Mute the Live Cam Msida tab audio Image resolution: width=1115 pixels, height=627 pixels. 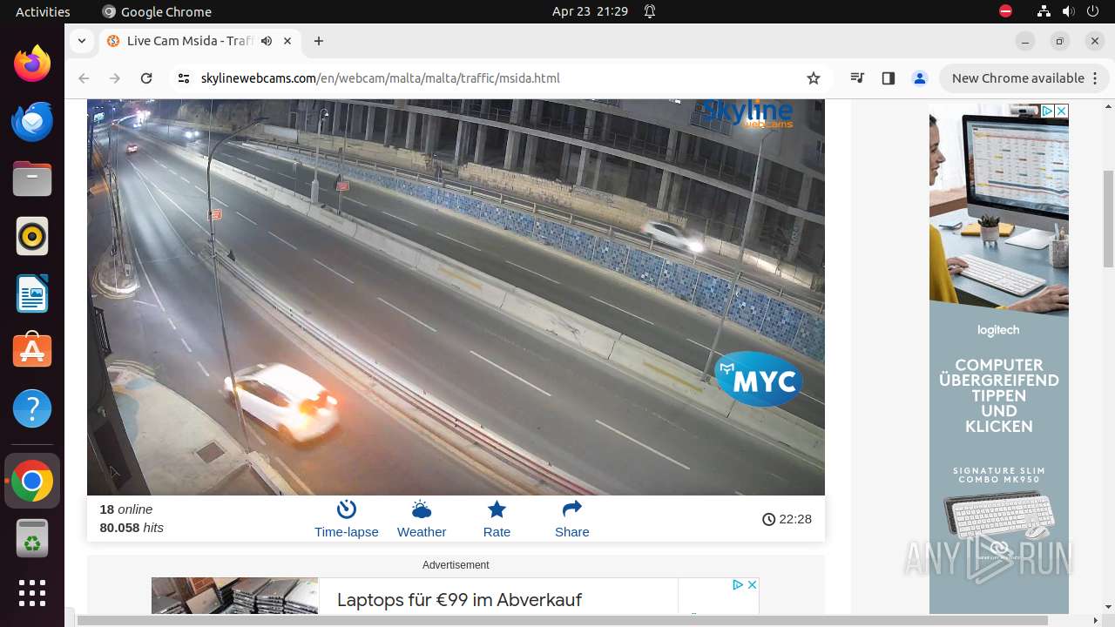pyautogui.click(x=267, y=41)
